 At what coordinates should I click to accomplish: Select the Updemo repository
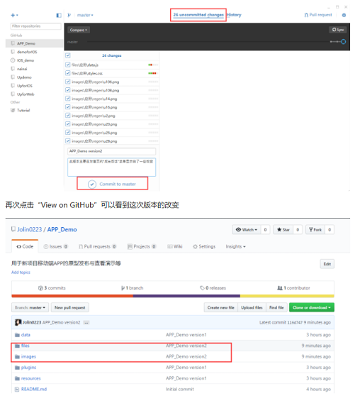(x=34, y=77)
